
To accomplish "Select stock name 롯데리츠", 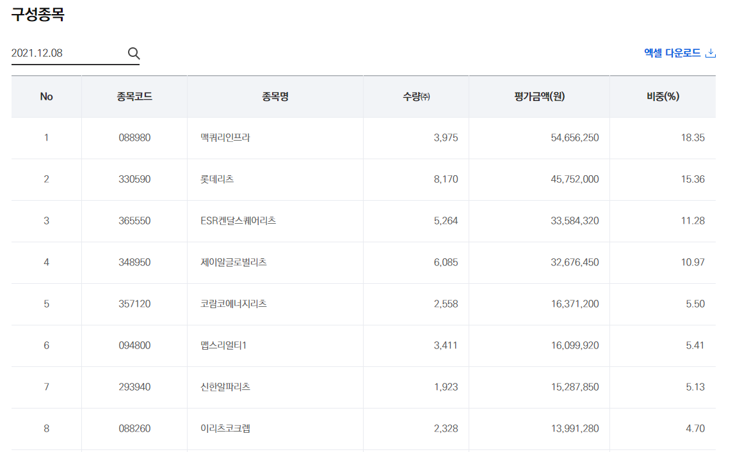I will 217,179.
